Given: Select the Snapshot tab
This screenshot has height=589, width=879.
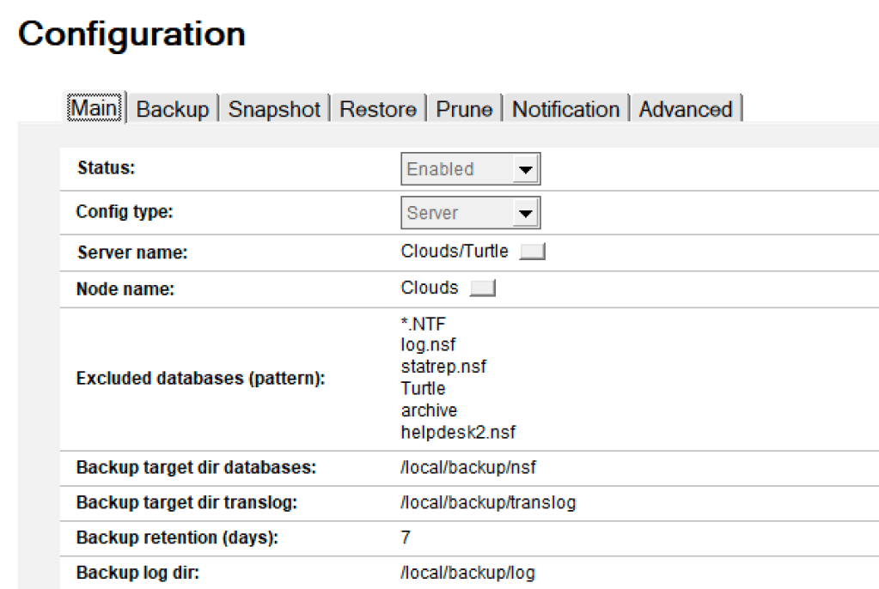Looking at the screenshot, I should tap(274, 110).
